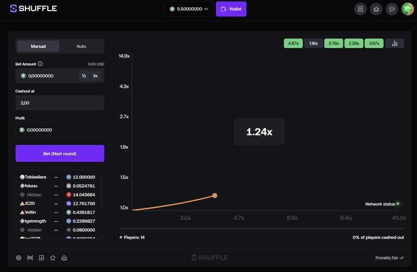Image resolution: width=417 pixels, height=272 pixels.
Task: Click the Cashout at input field
Action: point(60,103)
